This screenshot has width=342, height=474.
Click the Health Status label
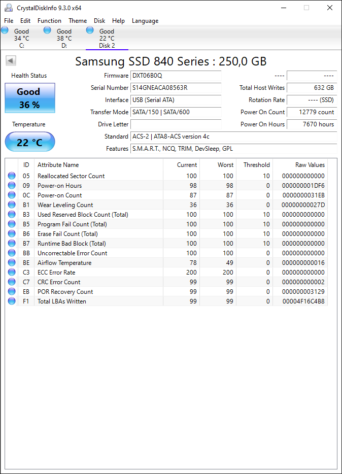coord(29,76)
